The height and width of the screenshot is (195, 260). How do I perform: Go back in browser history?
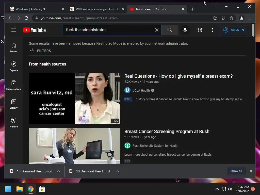(x=10, y=18)
